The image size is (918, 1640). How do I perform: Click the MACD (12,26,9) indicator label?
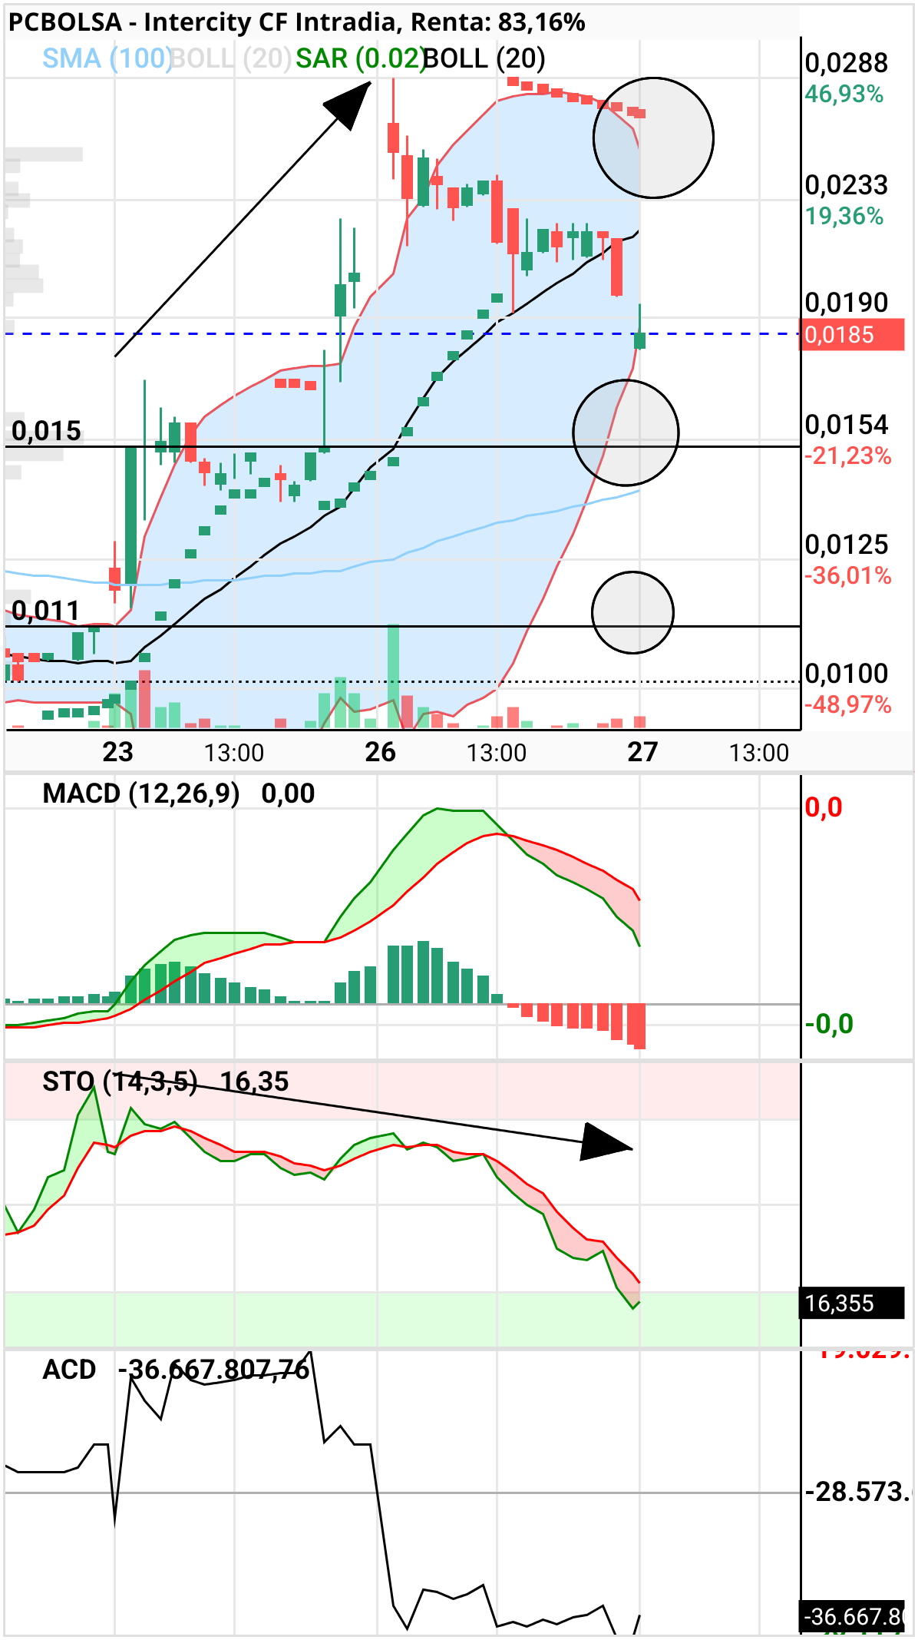[141, 793]
